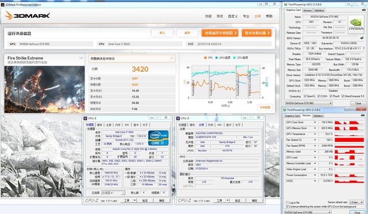Click Close in GPU-Z Graphics Card window
Screen dimensions: 368x214
(x=358, y=103)
